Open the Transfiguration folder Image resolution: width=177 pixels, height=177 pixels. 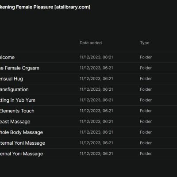click(88, 89)
